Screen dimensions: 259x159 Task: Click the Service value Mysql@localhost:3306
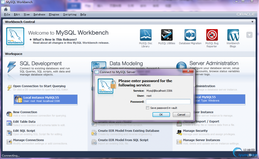[x=159, y=91]
